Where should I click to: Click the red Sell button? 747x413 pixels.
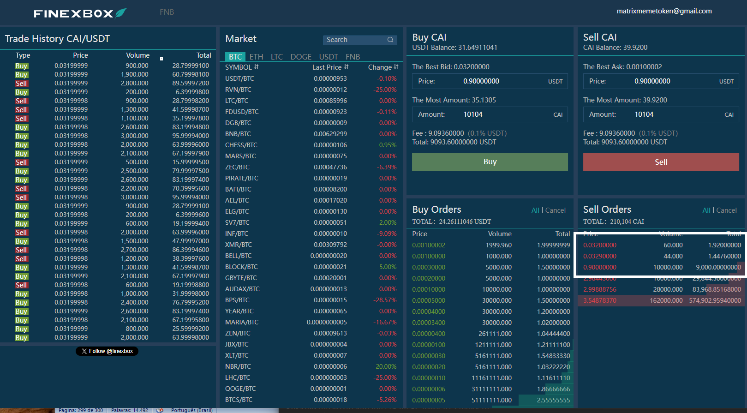(661, 162)
